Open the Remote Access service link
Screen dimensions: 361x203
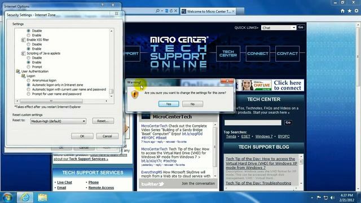click(x=101, y=188)
